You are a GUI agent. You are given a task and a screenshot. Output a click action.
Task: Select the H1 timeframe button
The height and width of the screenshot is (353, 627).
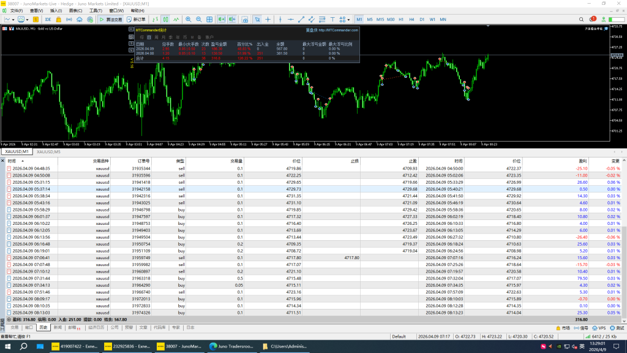(x=401, y=20)
